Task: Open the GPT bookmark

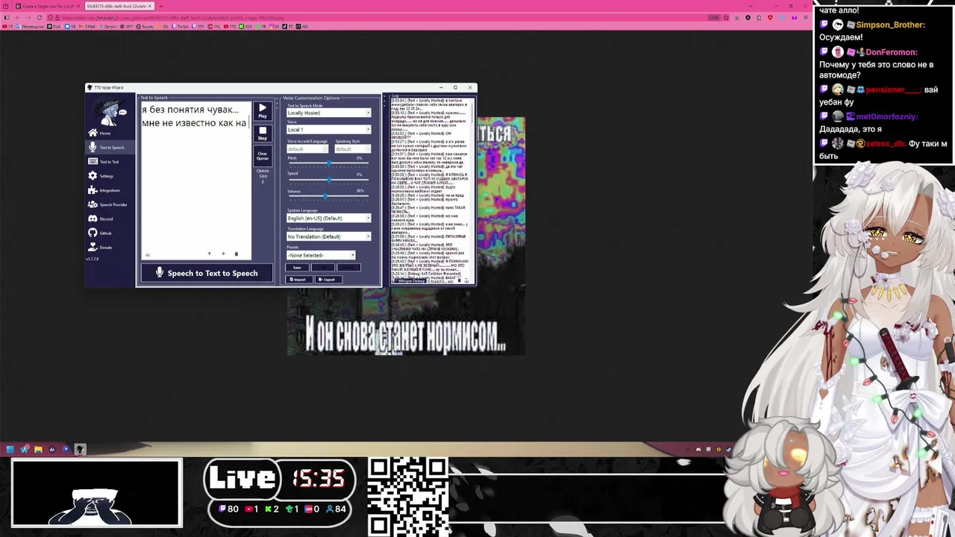Action: point(126,26)
